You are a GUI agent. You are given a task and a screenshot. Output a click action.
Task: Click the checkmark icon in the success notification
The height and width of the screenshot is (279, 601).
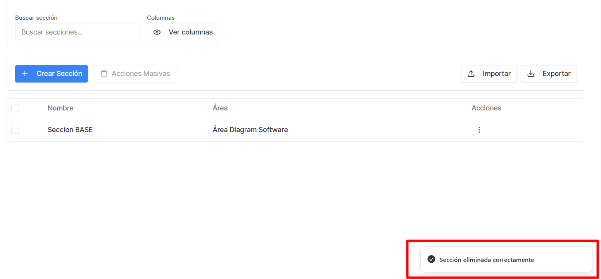431,259
